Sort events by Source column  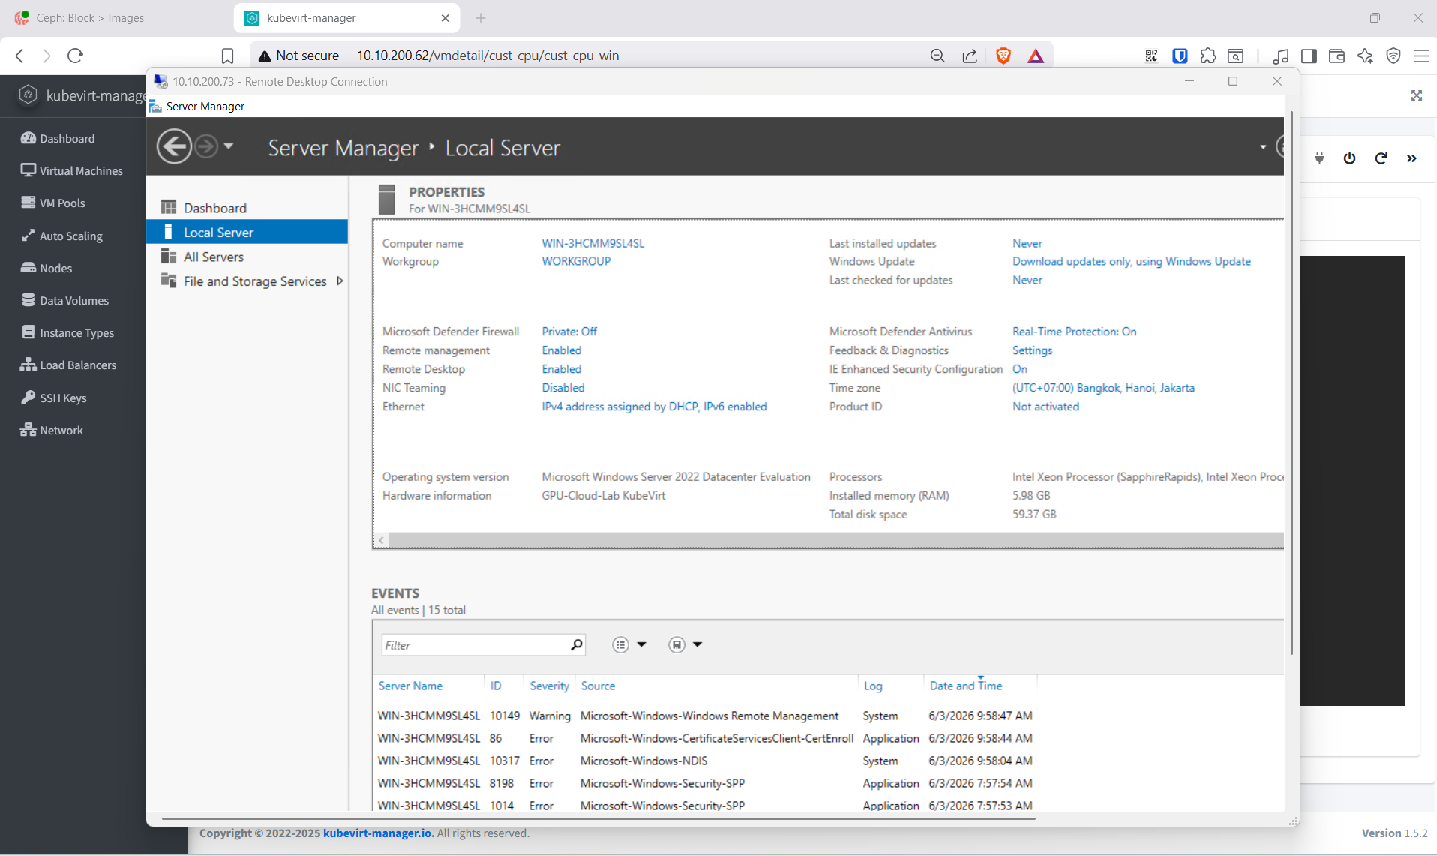click(x=598, y=686)
